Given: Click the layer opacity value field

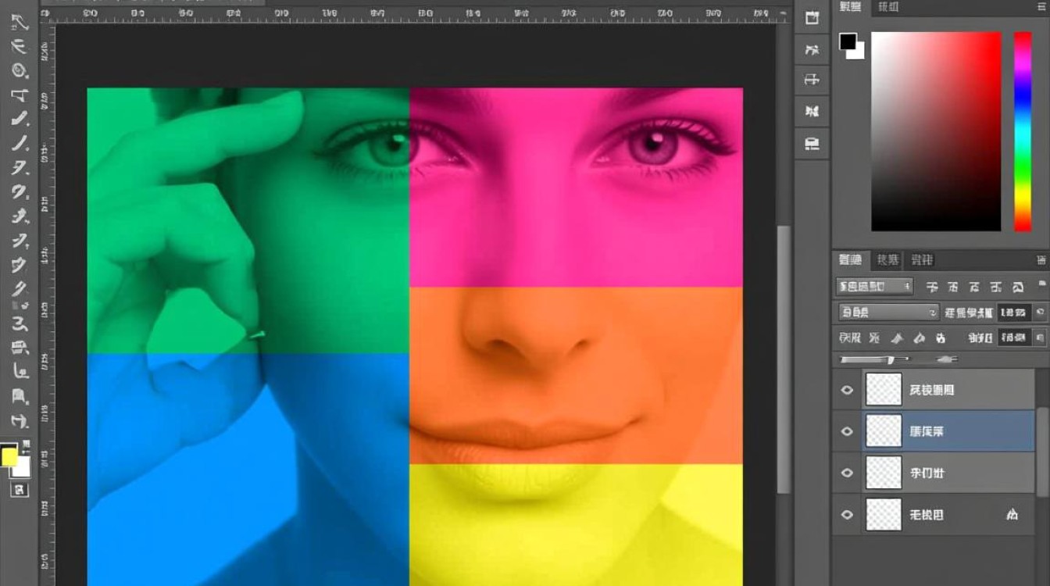Looking at the screenshot, I should coord(1013,313).
